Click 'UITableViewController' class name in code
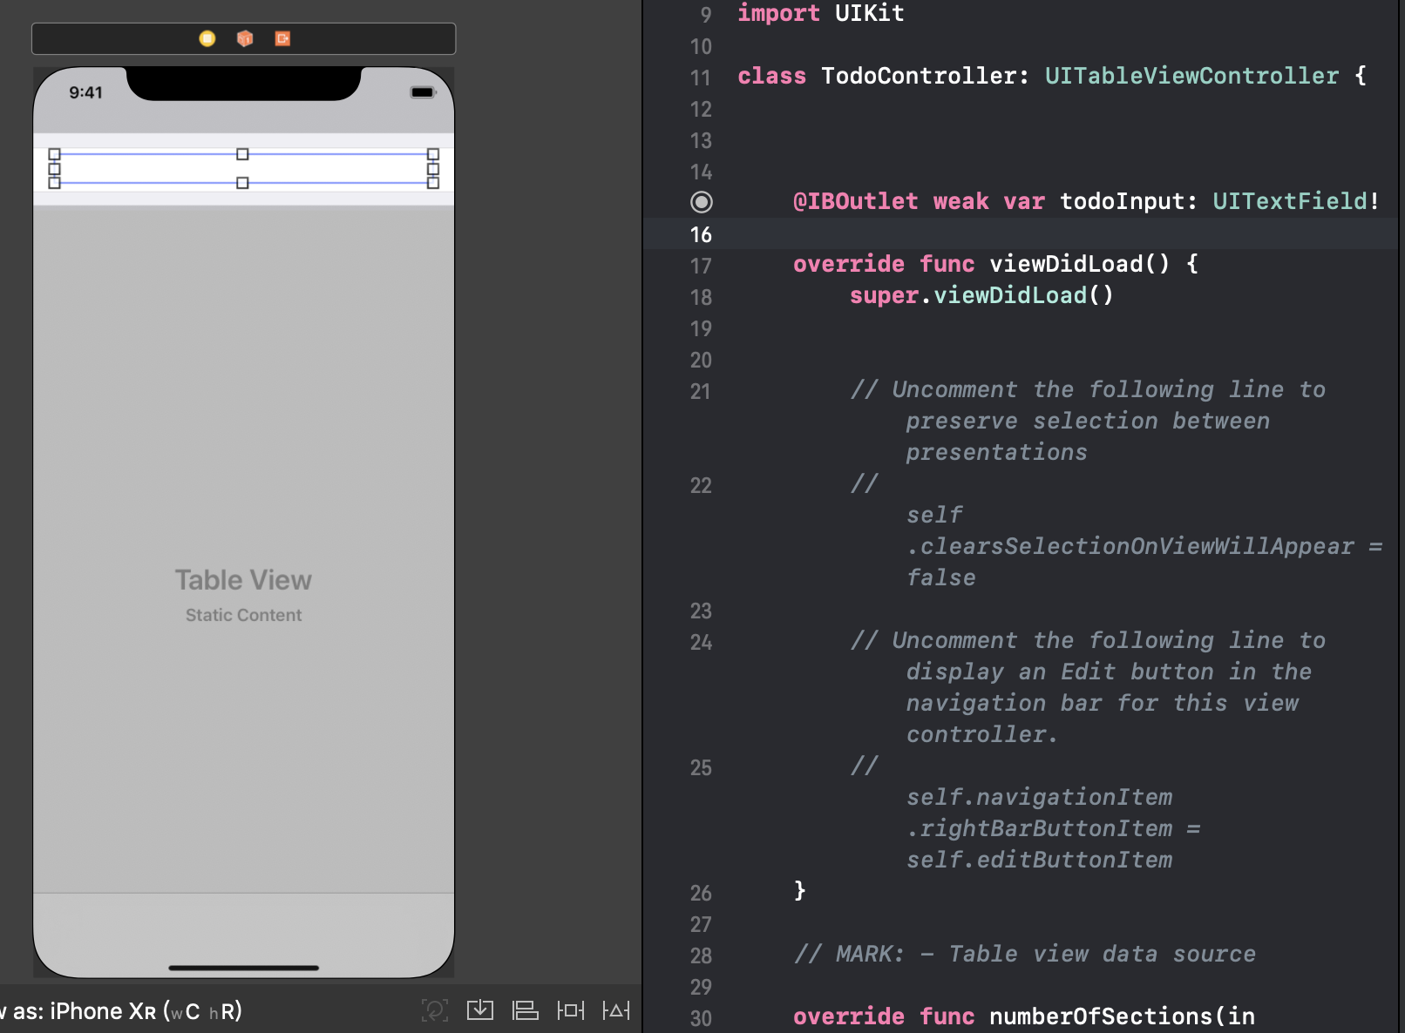 (1191, 76)
